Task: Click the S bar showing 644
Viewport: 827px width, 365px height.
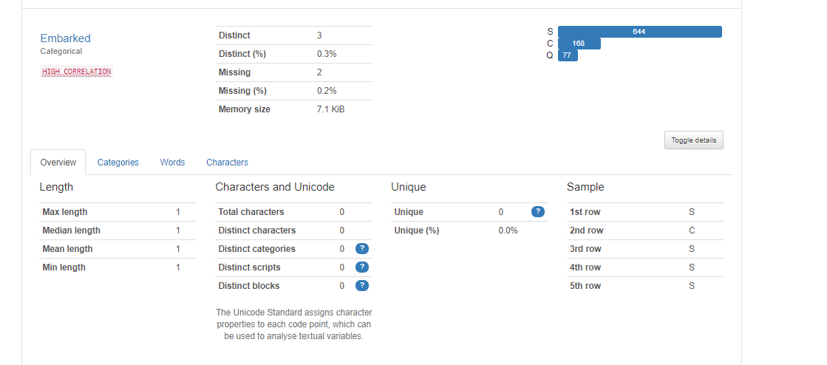Action: [639, 32]
